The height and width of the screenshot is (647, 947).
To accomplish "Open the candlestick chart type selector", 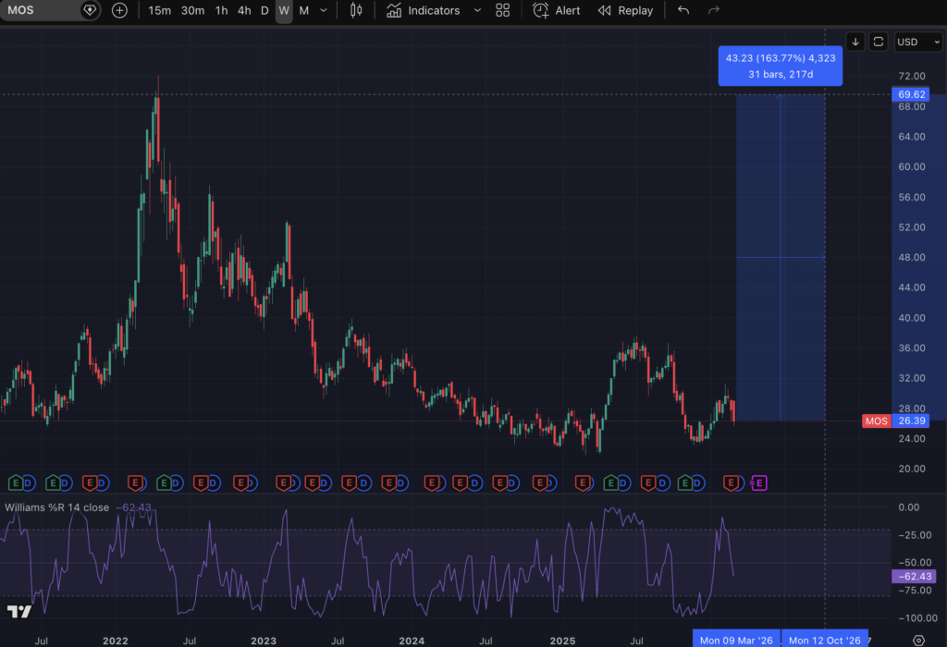I will (x=356, y=10).
